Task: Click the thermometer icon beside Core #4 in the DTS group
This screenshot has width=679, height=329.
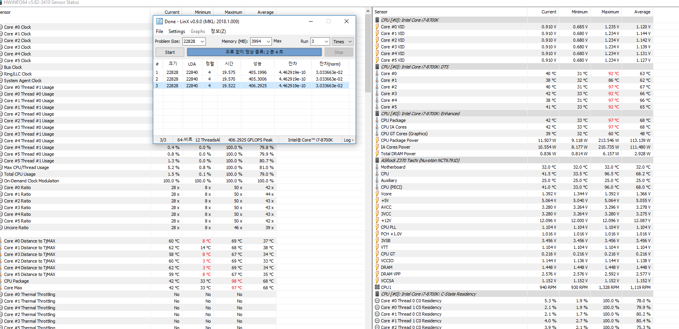Action: tap(377, 100)
